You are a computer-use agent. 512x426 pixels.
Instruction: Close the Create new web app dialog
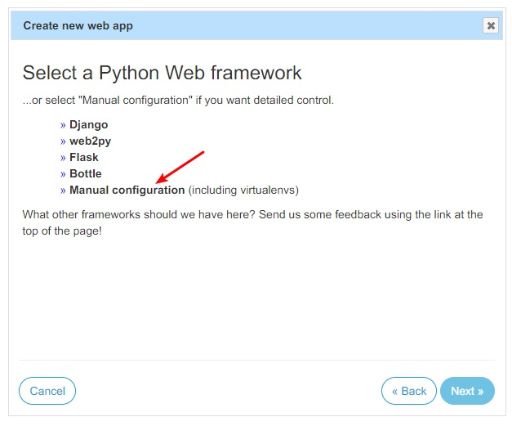(x=491, y=25)
